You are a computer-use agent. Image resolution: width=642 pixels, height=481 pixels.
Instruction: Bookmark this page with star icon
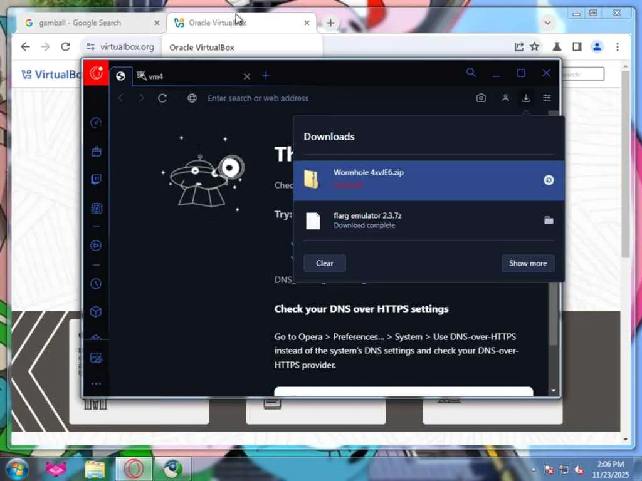[x=535, y=47]
